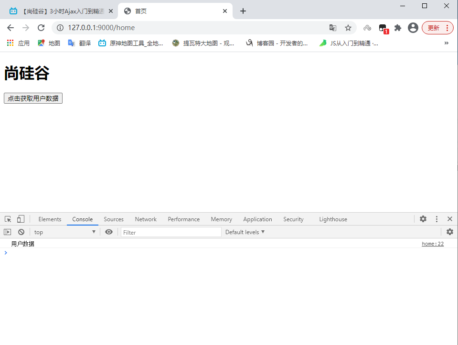Bookmark this page with the star icon
This screenshot has height=345, width=458.
[348, 28]
